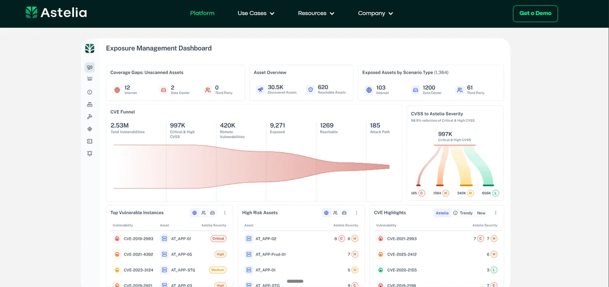Image resolution: width=609 pixels, height=287 pixels.
Task: Open the boxes inventory icon in sidebar
Action: pyautogui.click(x=90, y=104)
